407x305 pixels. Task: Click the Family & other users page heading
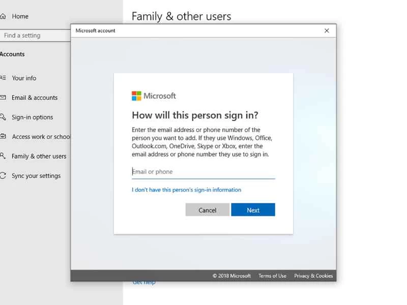point(181,16)
